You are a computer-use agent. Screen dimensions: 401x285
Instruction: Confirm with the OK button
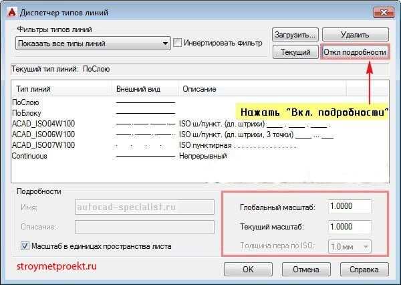(x=248, y=270)
